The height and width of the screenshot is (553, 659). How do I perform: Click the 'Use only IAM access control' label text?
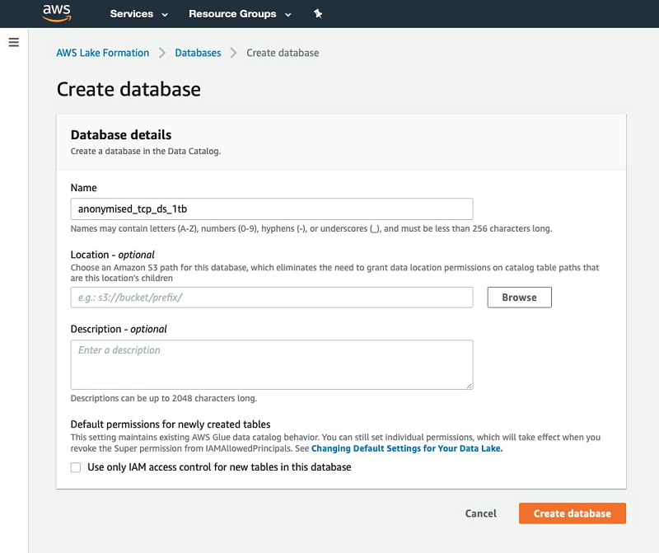coord(219,467)
